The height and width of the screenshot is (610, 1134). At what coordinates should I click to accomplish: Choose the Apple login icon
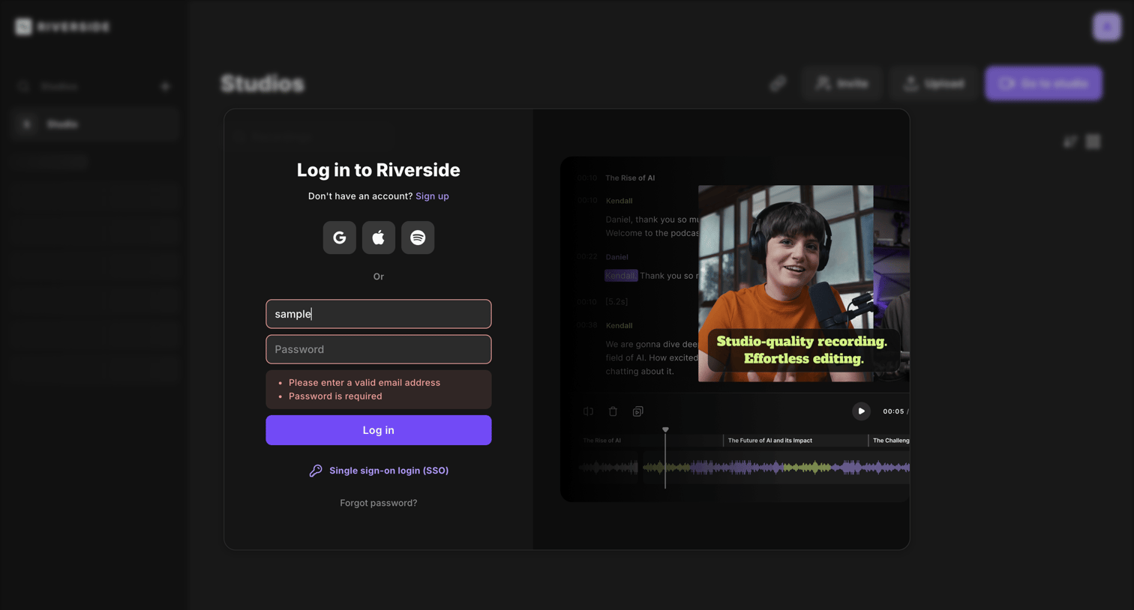point(379,238)
